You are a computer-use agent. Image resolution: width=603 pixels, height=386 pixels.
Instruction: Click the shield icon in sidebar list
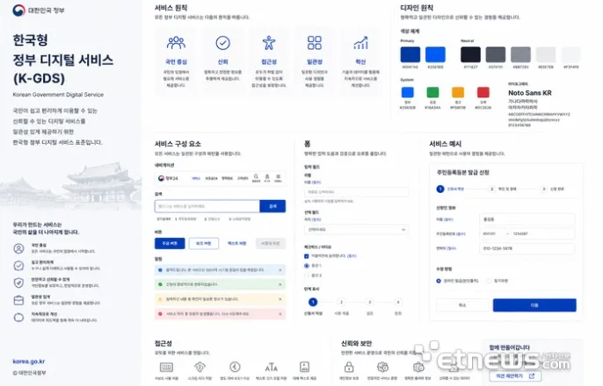tap(18, 282)
